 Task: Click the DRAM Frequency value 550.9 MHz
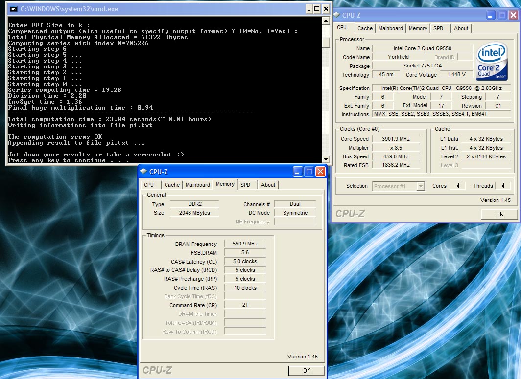pos(245,244)
